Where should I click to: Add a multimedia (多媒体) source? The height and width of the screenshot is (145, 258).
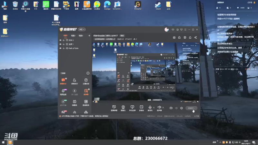(141, 108)
